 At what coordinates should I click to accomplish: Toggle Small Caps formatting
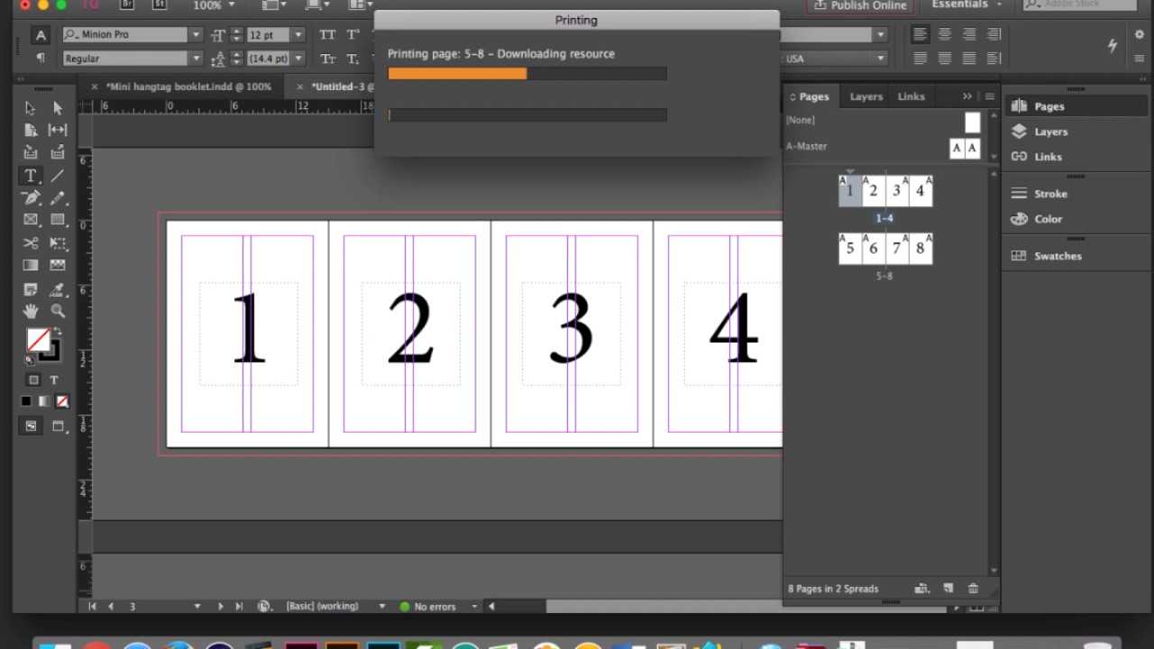[328, 59]
